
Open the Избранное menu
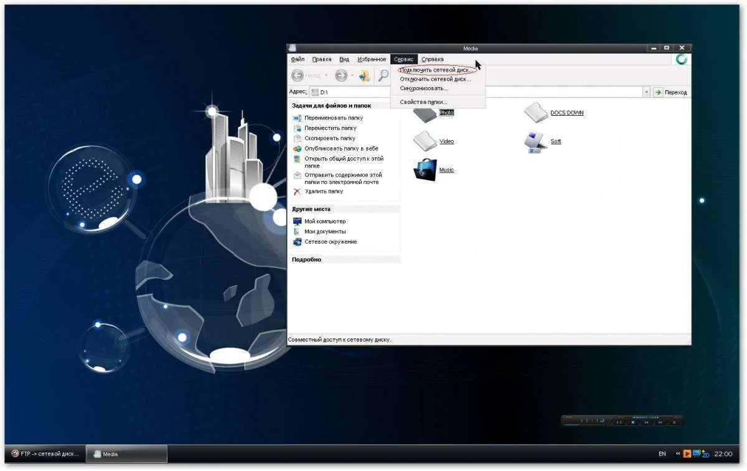[372, 59]
